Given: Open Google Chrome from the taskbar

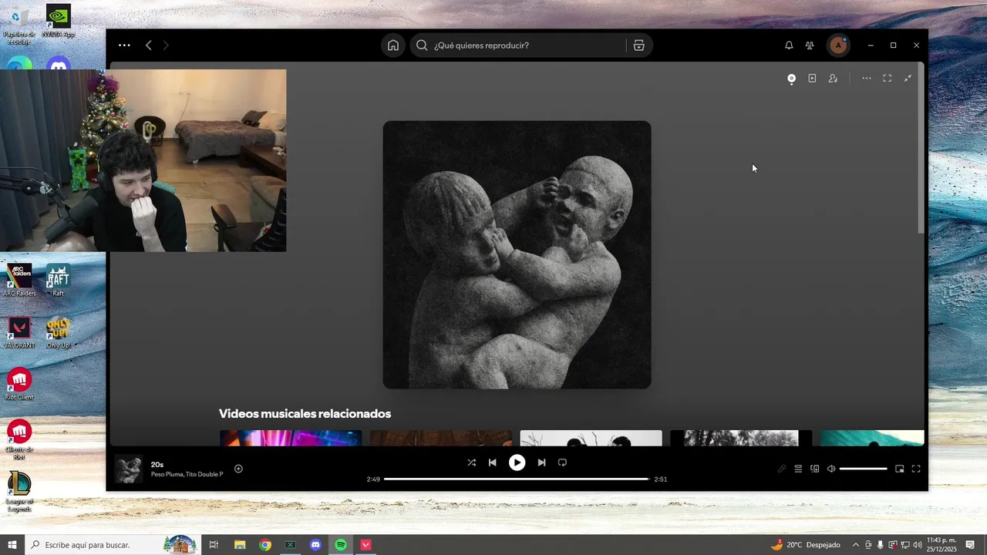Looking at the screenshot, I should click(x=265, y=545).
